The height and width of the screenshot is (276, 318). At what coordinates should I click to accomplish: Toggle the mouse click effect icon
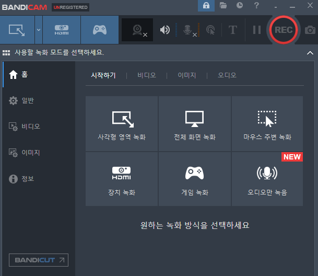pos(210,30)
